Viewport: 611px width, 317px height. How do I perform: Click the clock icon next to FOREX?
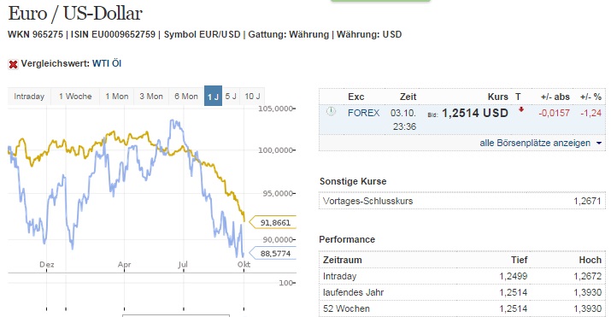[331, 112]
